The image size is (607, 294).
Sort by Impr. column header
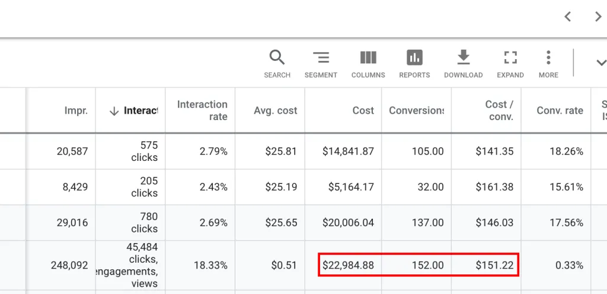click(76, 111)
